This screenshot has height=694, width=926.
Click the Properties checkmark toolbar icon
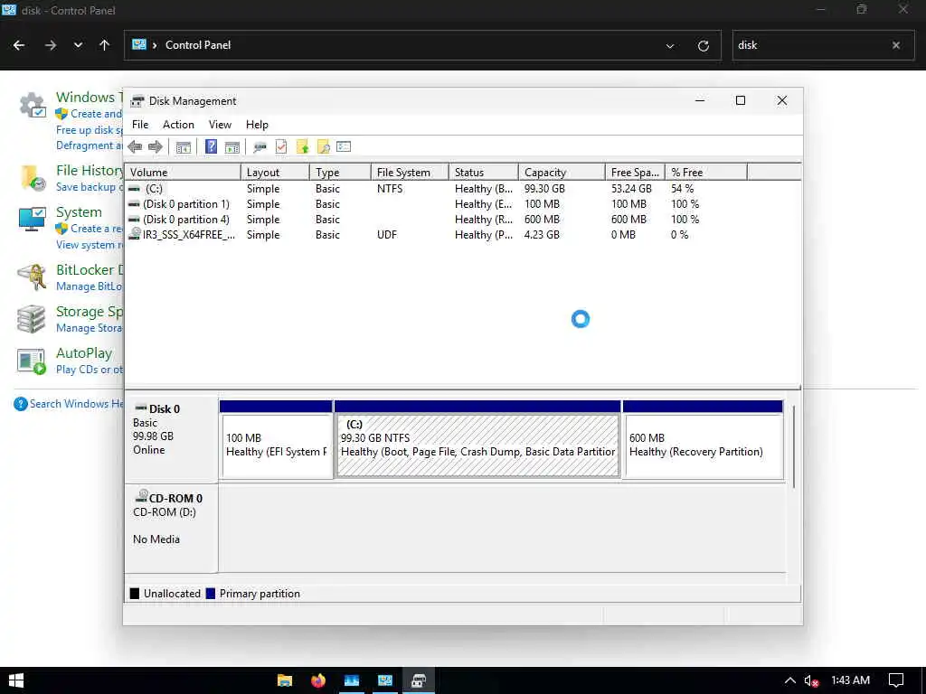click(x=281, y=147)
